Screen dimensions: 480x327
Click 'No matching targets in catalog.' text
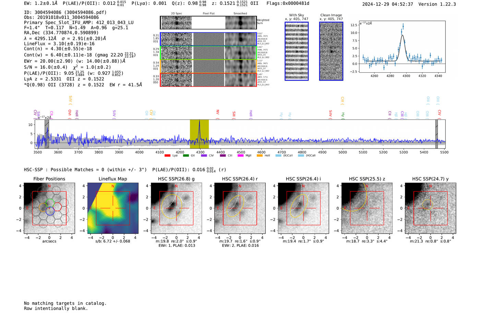click(x=65, y=303)
